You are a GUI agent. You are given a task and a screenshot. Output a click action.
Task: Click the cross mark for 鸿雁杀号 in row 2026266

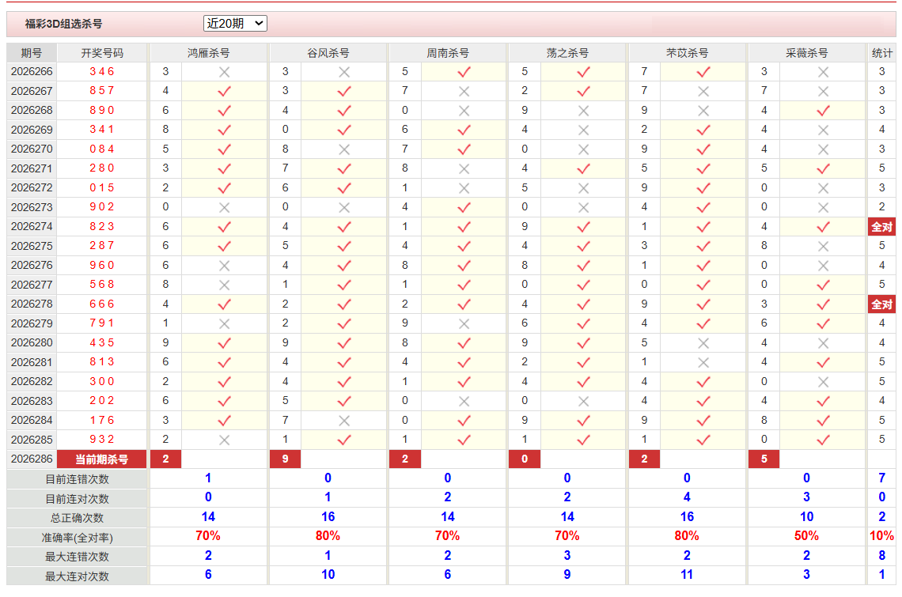[x=225, y=72]
